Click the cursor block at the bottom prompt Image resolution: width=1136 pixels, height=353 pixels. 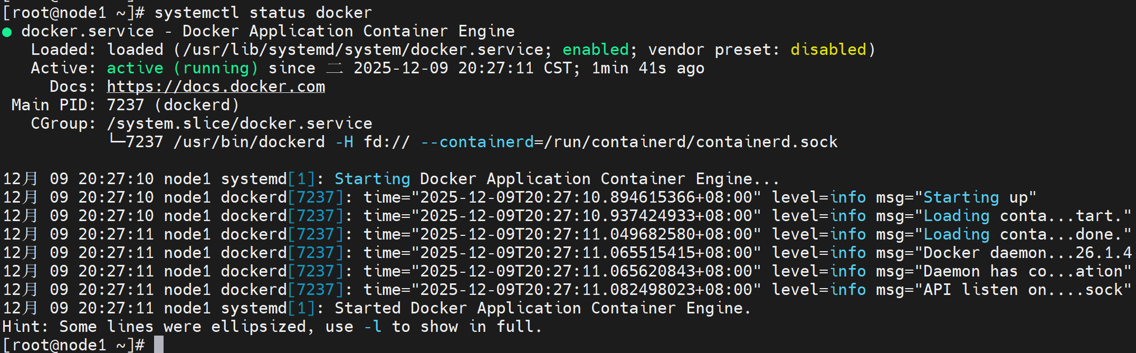[x=159, y=345]
